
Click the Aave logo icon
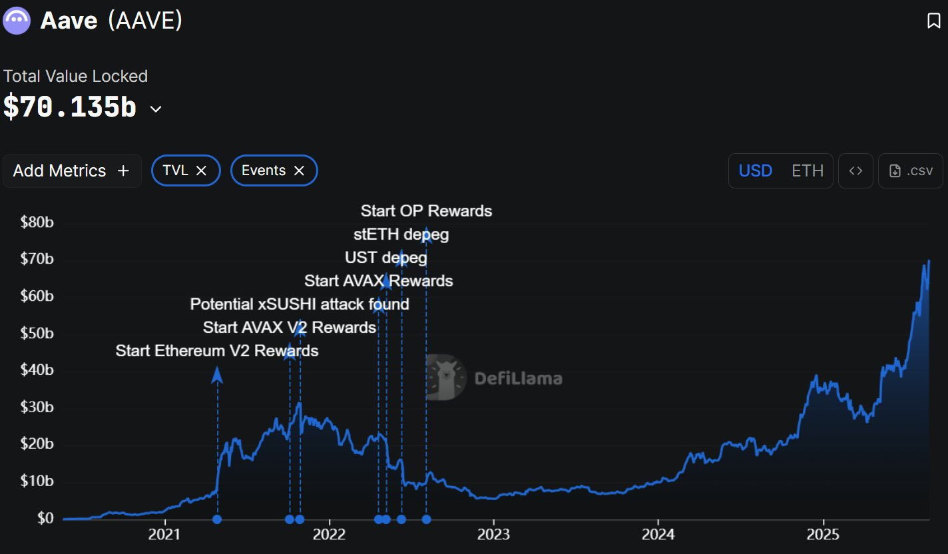16,21
